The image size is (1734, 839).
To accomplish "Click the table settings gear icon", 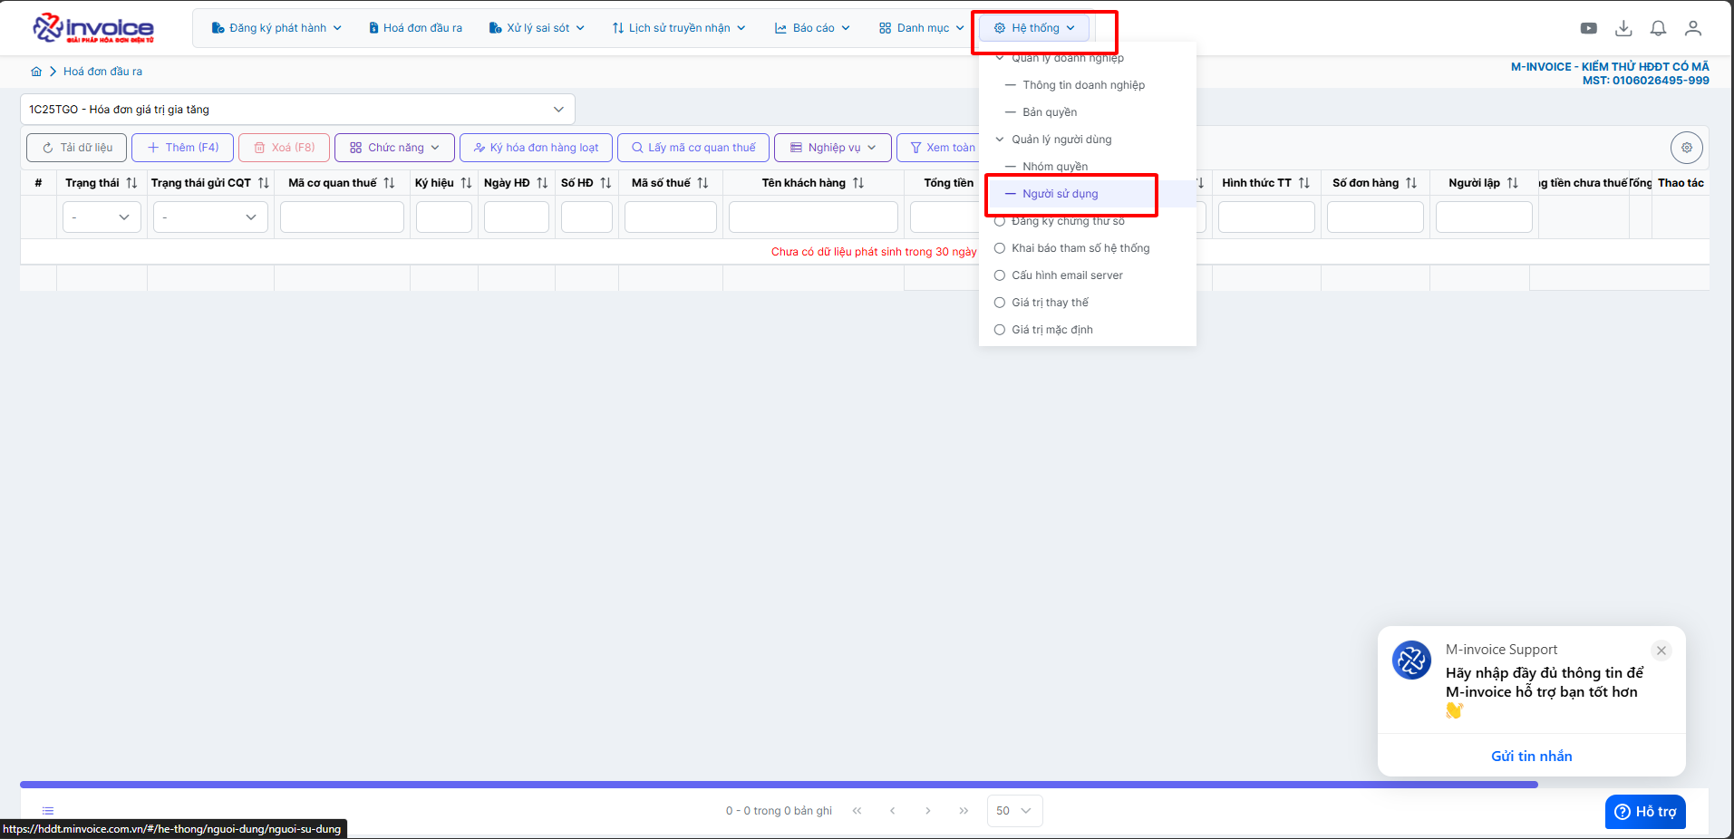I will pos(1686,148).
